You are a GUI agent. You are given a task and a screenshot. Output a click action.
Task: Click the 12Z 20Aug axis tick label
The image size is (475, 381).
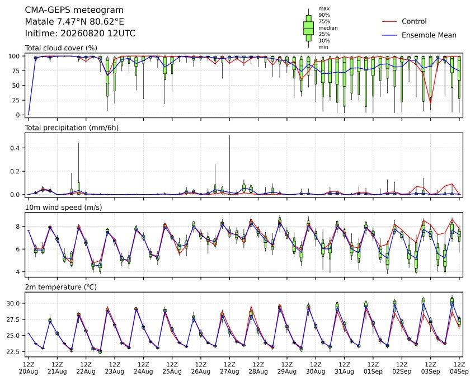coord(29,368)
